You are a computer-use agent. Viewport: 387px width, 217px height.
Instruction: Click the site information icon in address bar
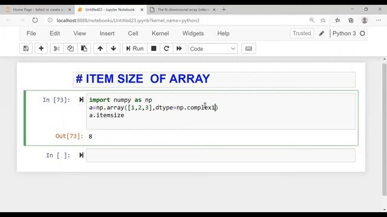(x=50, y=20)
